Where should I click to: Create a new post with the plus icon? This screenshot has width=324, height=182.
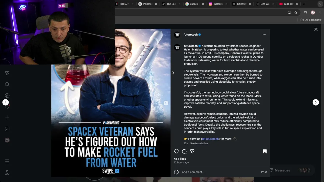(x=7, y=118)
